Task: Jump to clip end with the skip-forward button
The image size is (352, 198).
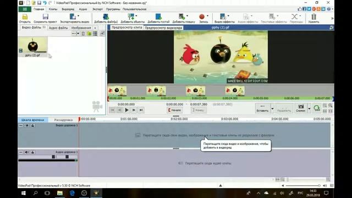Action: pyautogui.click(x=141, y=110)
